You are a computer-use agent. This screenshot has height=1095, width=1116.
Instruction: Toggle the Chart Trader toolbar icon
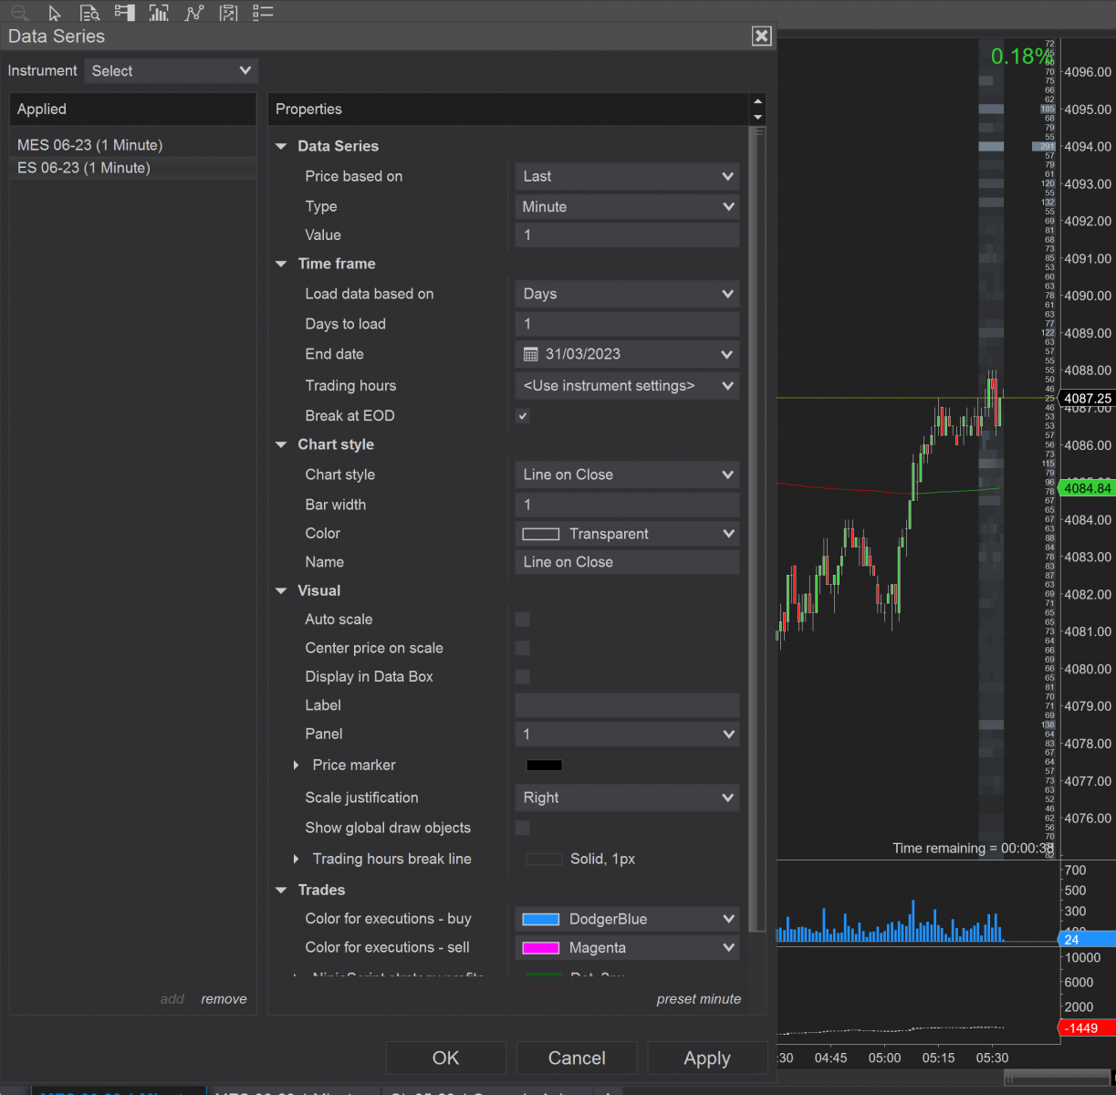click(124, 12)
